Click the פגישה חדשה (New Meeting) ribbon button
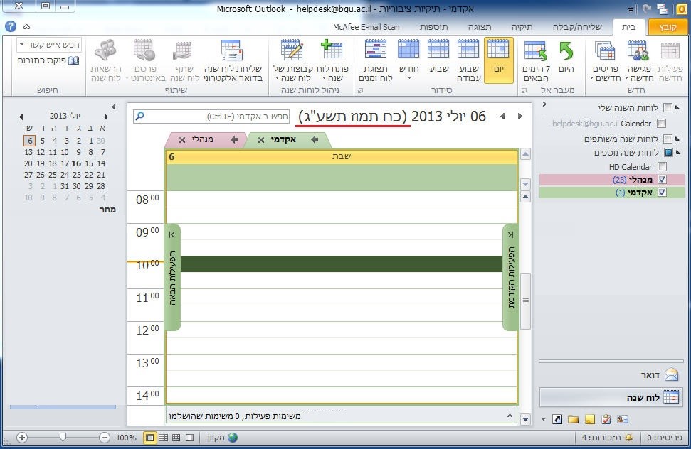 point(638,60)
